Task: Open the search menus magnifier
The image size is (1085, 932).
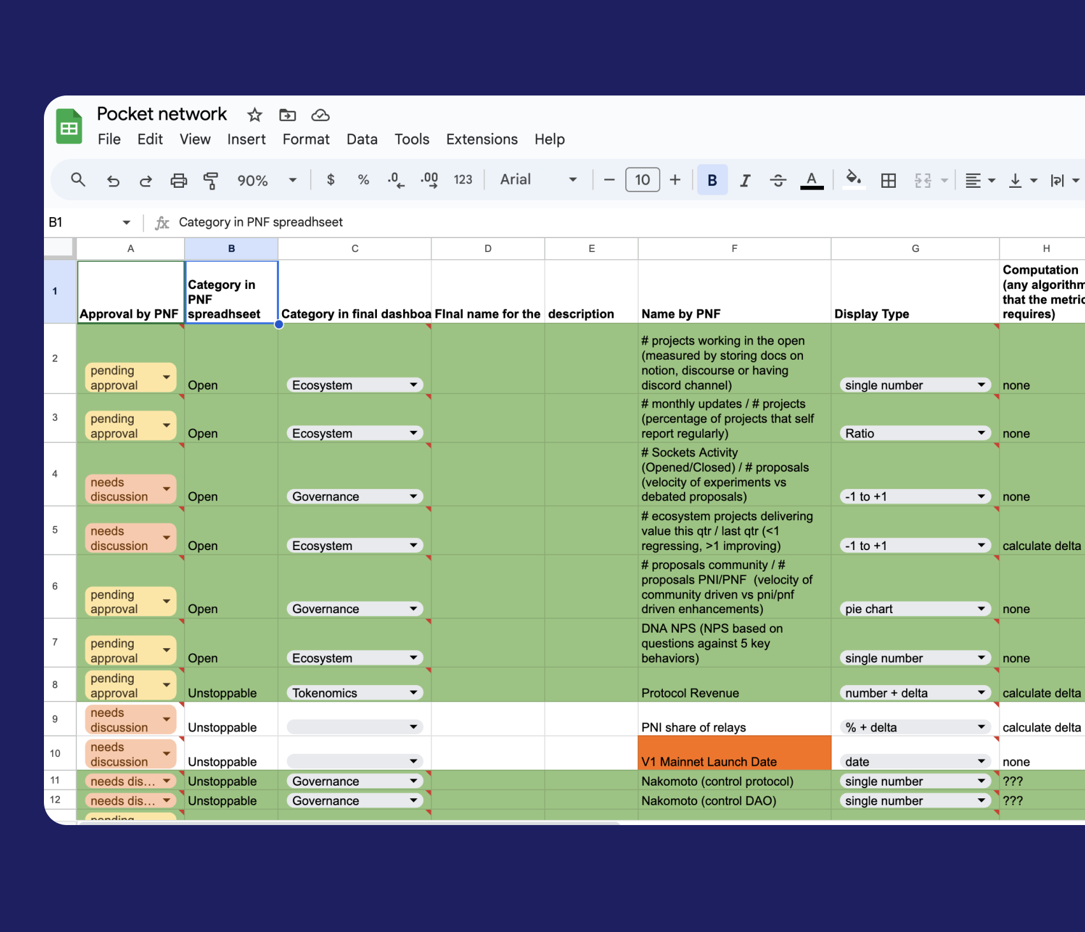Action: point(78,180)
